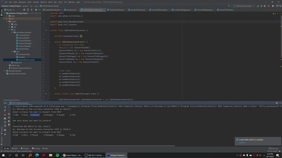Viewport: 282px width, 158px height.
Task: Click the Rerun icon in Run panel
Action: pyautogui.click(x=5, y=107)
